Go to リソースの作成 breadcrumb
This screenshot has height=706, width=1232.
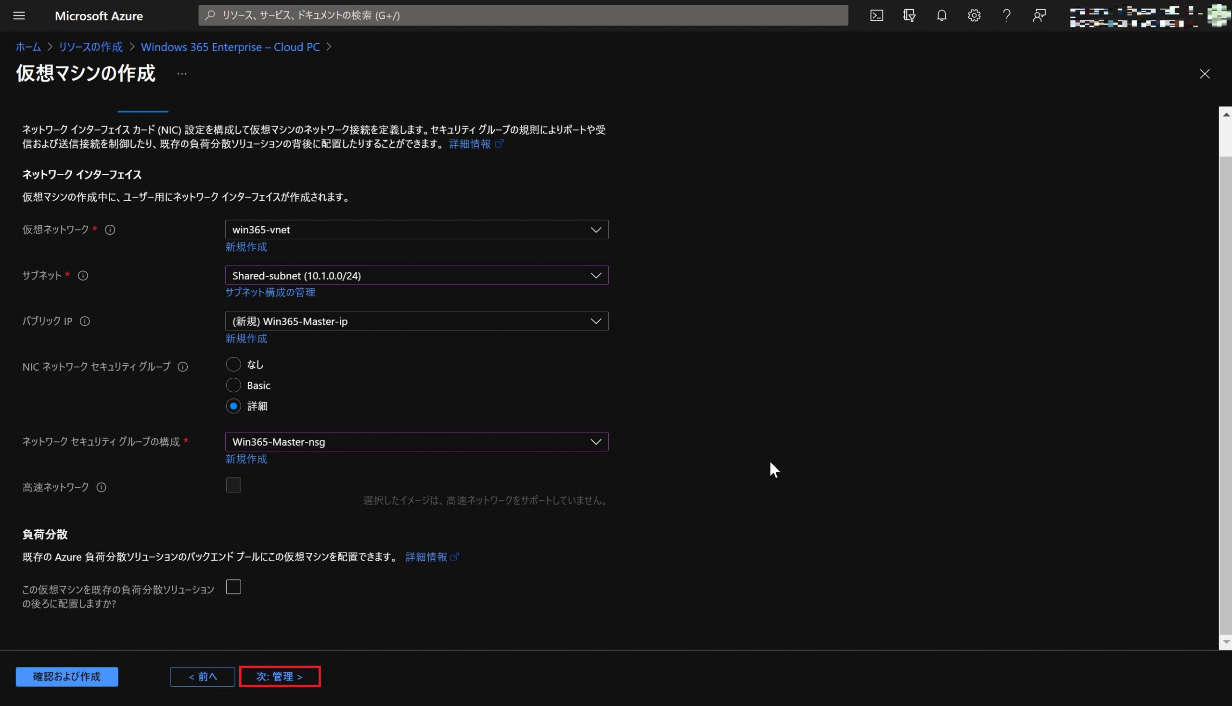[x=90, y=47]
